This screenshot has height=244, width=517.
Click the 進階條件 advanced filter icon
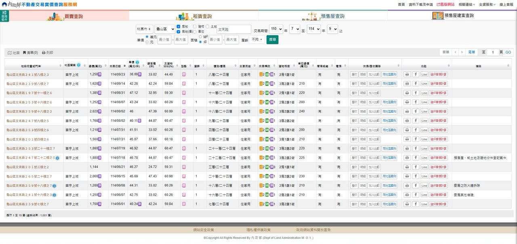click(4, 16)
